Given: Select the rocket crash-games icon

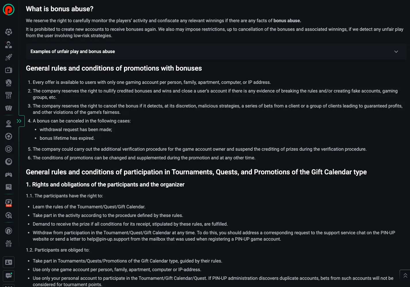Looking at the screenshot, I should (x=9, y=57).
